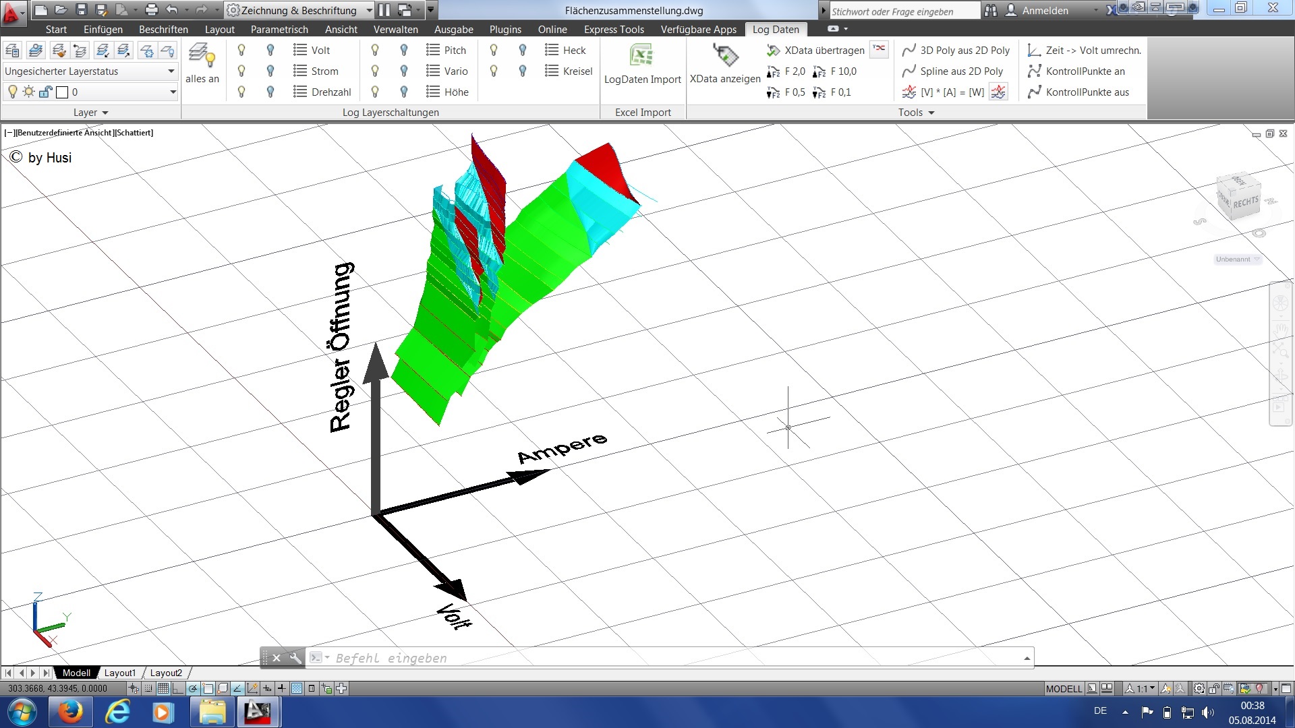Click the wrench icon in command line
Image resolution: width=1295 pixels, height=728 pixels.
click(295, 658)
